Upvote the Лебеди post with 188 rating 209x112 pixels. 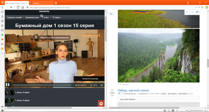click(112, 90)
